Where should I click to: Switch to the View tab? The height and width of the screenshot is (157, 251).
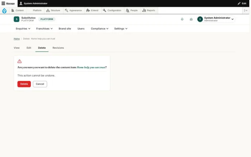(x=16, y=48)
